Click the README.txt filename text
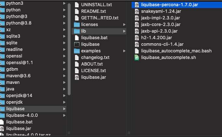The height and width of the screenshot is (137, 222). pos(93,11)
